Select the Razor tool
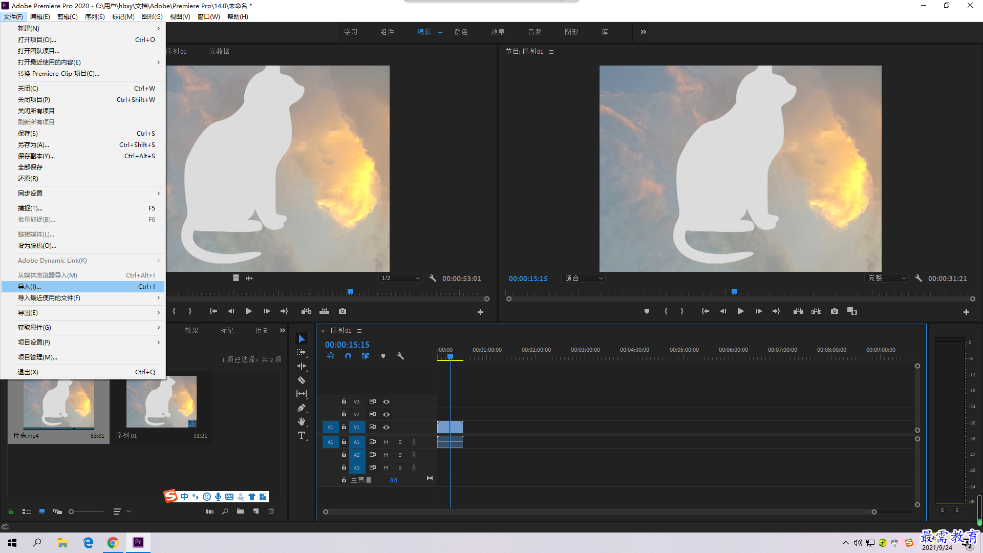This screenshot has width=983, height=553. pyautogui.click(x=302, y=380)
